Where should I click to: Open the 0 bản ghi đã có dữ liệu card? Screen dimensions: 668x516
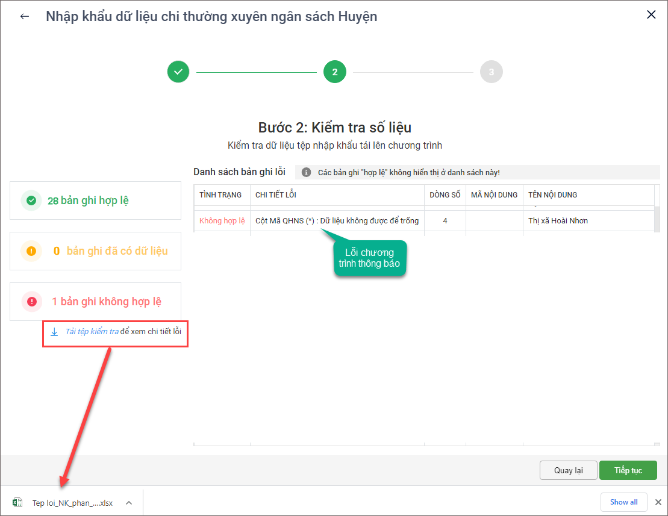pyautogui.click(x=95, y=251)
